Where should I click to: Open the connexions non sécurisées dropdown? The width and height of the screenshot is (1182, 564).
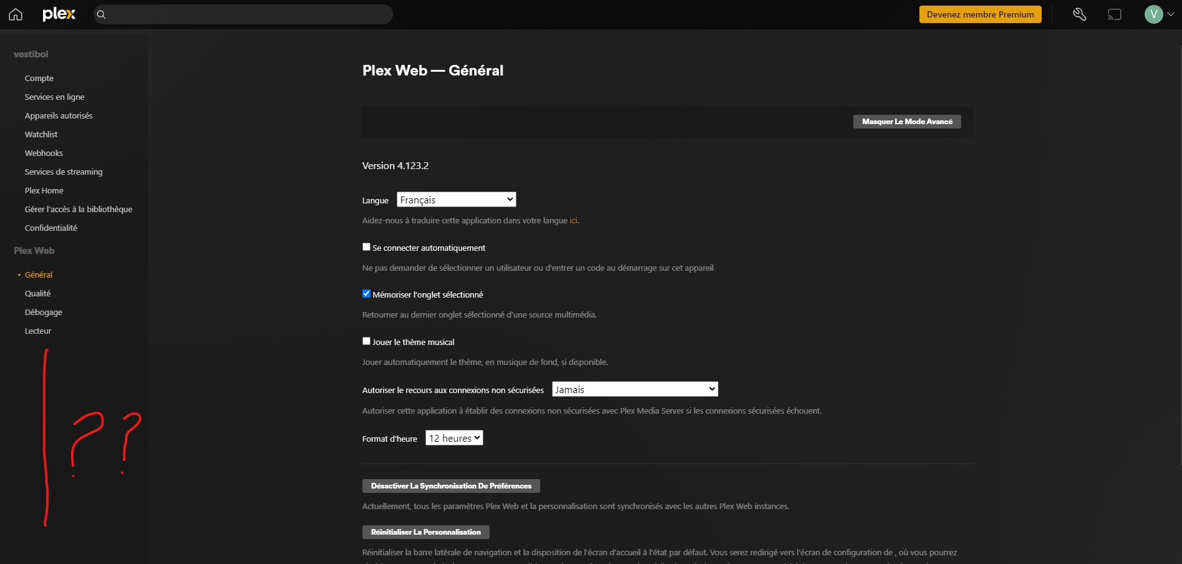pyautogui.click(x=635, y=389)
